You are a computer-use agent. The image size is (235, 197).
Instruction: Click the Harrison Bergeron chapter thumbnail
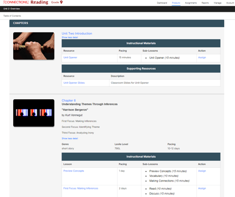click(34, 113)
